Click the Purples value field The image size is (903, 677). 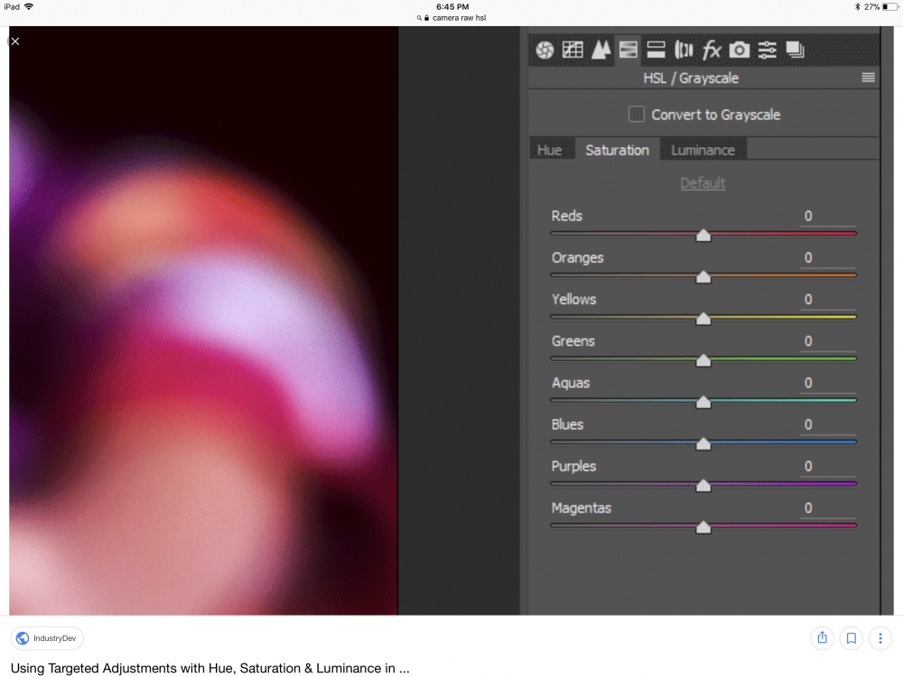tap(827, 467)
